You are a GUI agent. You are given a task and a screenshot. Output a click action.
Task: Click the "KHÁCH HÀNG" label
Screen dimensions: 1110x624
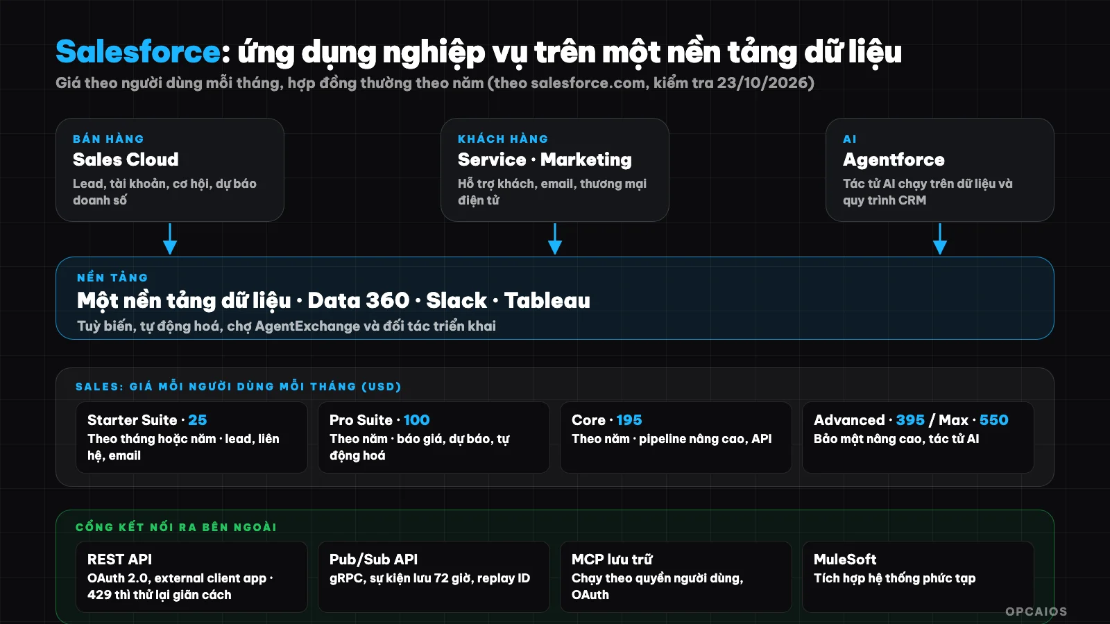[503, 139]
